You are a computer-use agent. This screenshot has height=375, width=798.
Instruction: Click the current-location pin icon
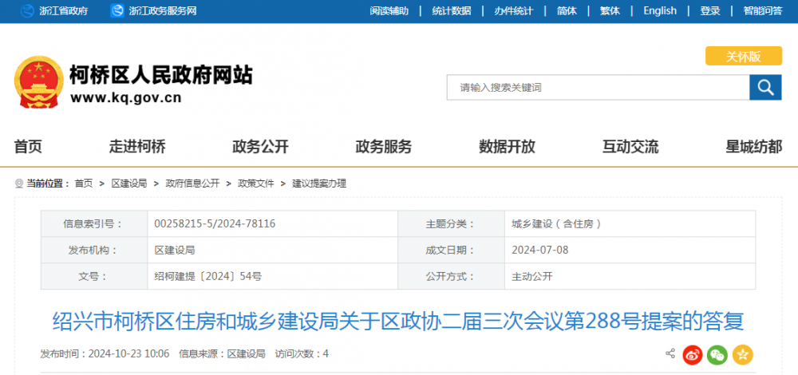click(x=19, y=184)
